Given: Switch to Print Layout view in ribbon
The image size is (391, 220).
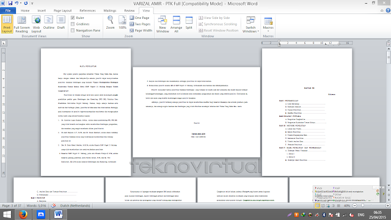Looking at the screenshot, I should [x=7, y=24].
